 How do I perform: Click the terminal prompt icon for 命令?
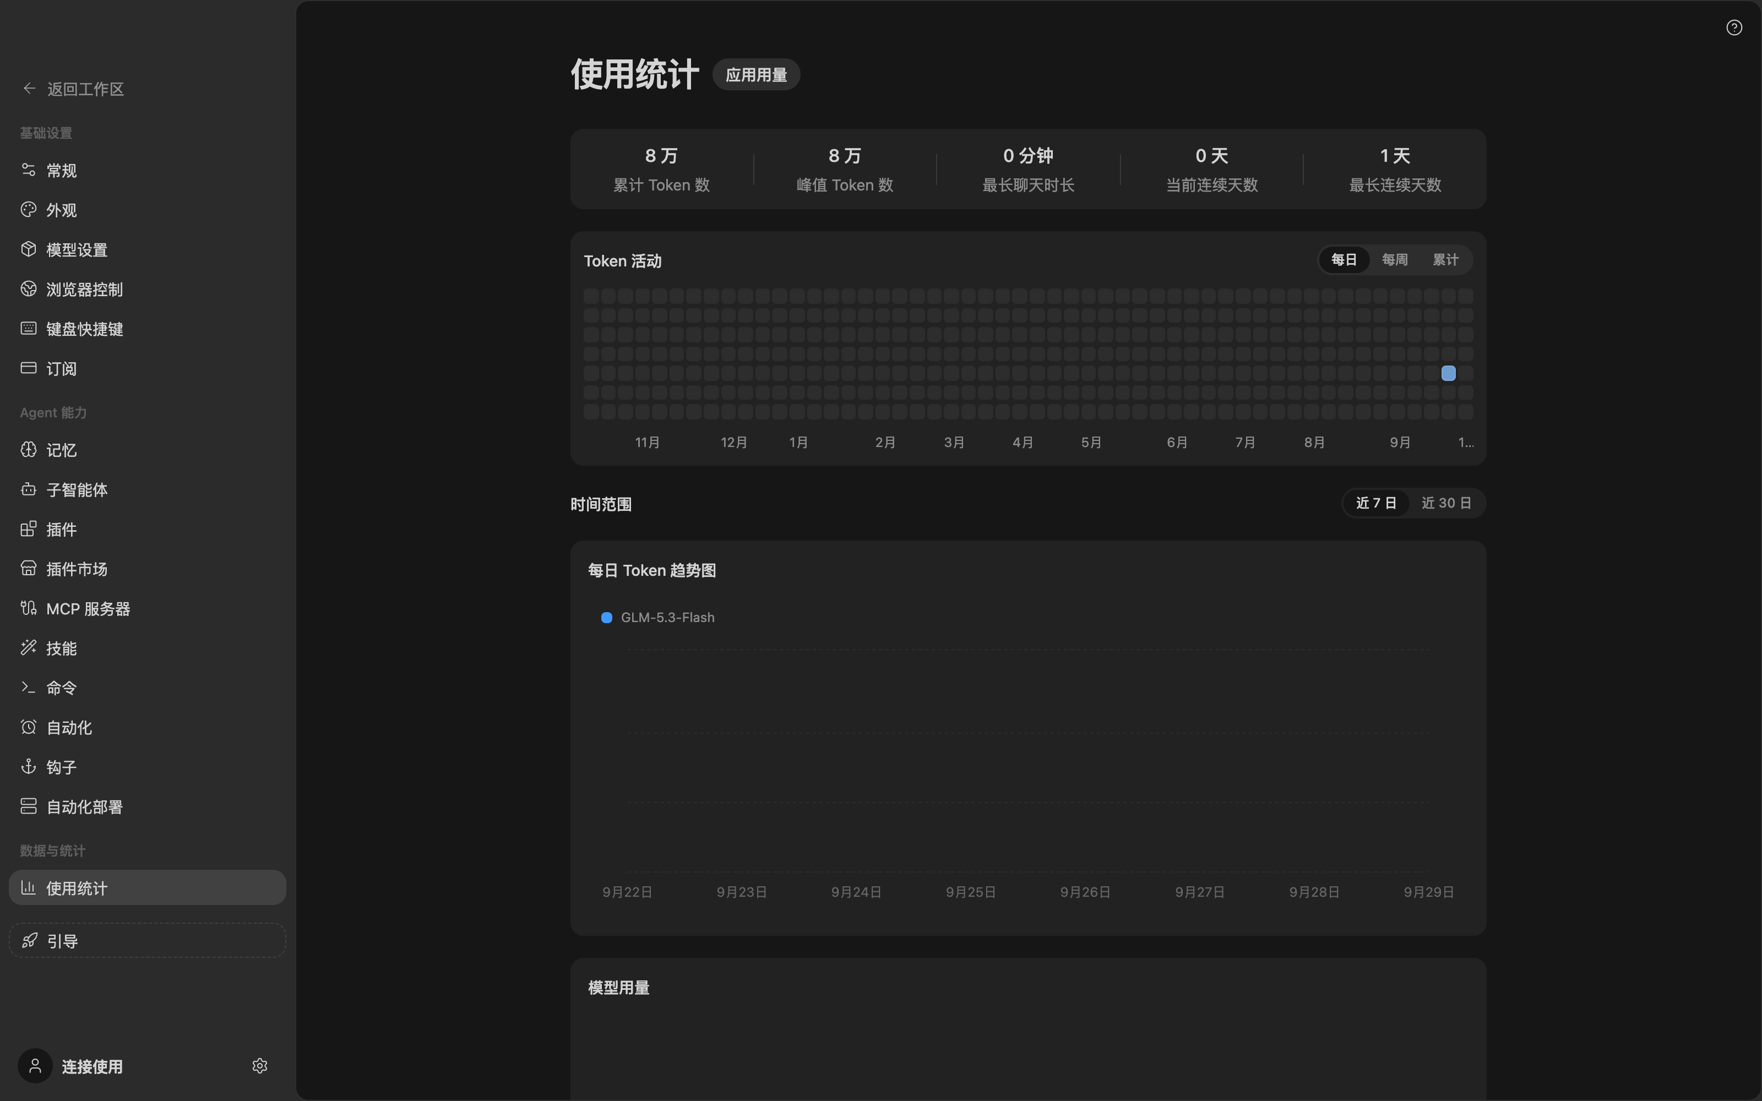(x=29, y=688)
